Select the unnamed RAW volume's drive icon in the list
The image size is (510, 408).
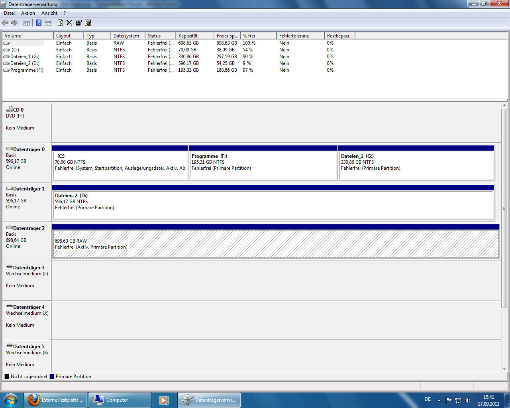6,43
